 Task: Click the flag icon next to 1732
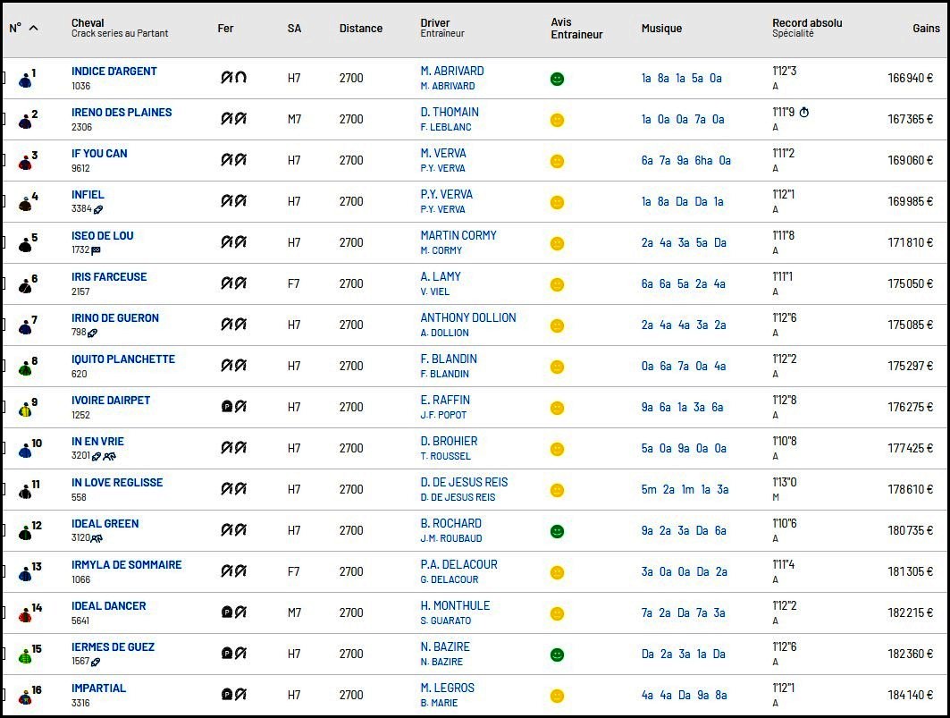point(96,250)
